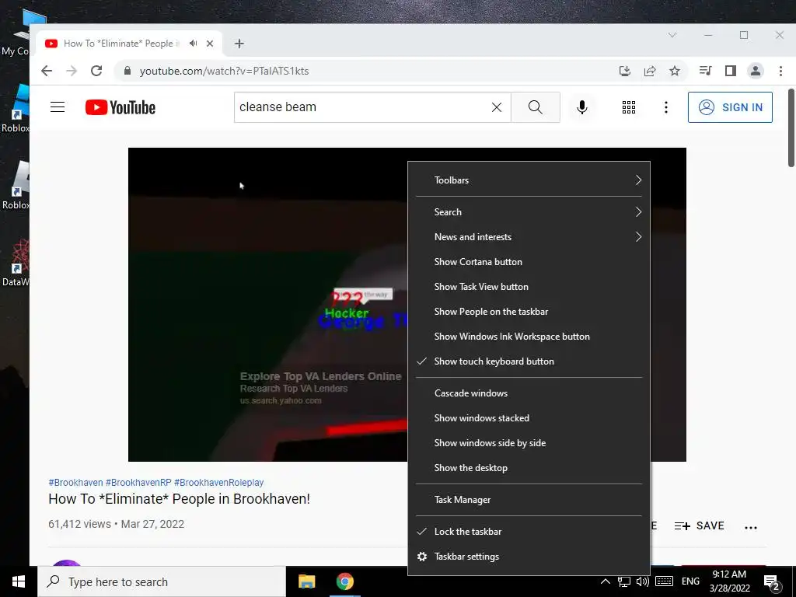Choose Show windows side by side
This screenshot has height=597, width=796.
529,443
